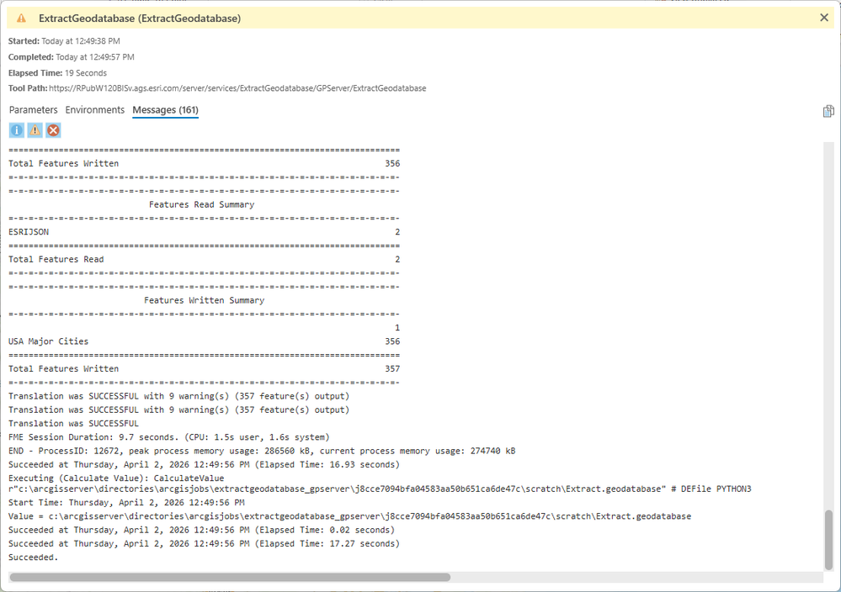Screen dimensions: 841x592
Task: Click 'Total Features Written' row showing 356
Action: pyautogui.click(x=204, y=163)
